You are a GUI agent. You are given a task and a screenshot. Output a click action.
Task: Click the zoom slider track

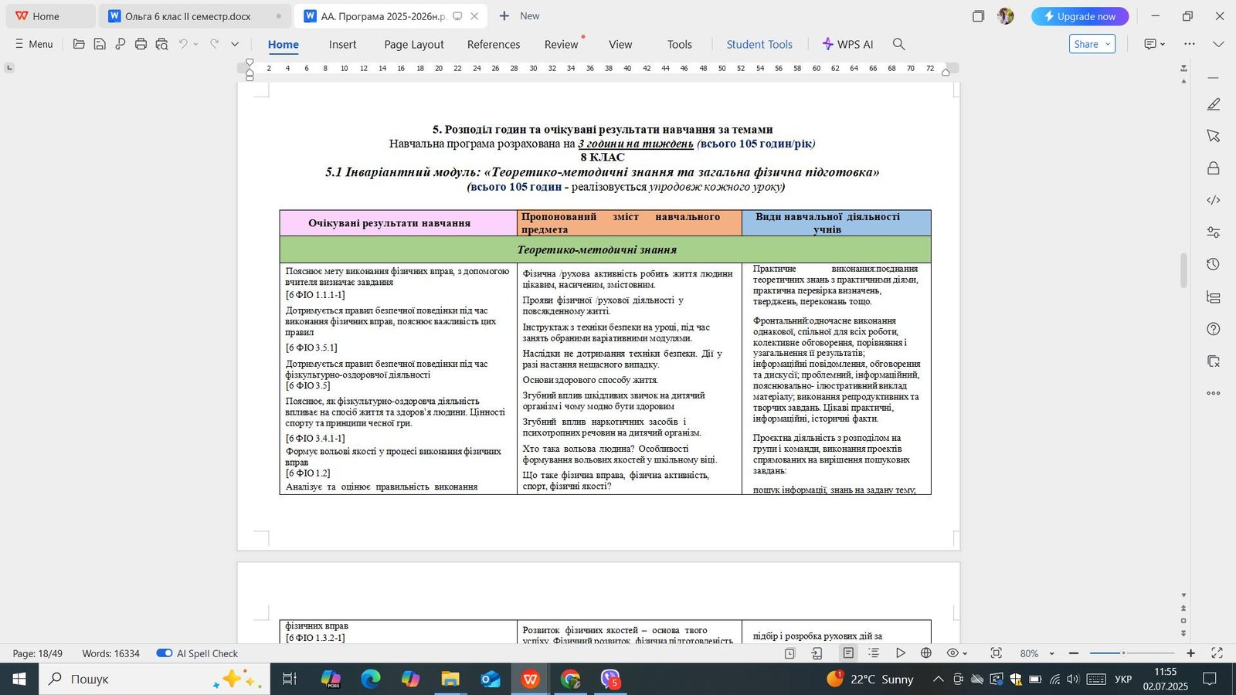(x=1132, y=653)
